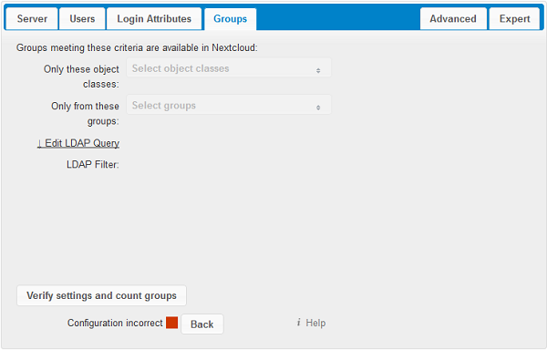Go to Login Attributes tab
Screen dimensions: 547x350
pos(154,19)
